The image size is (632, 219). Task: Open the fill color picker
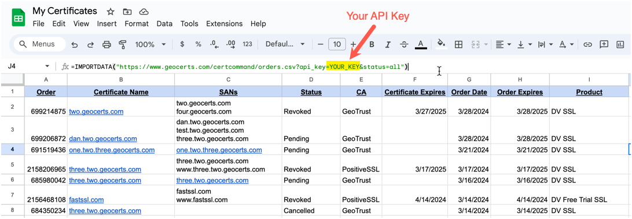[x=442, y=44]
